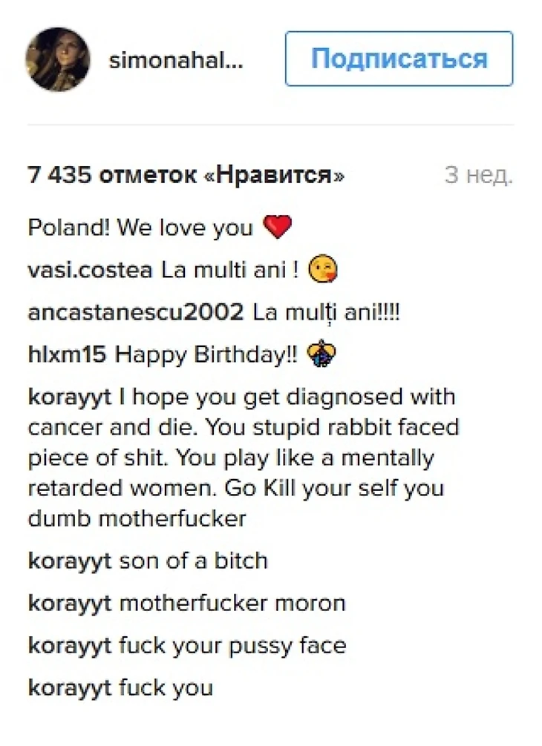Open ancastanescu2002 commenter profile
This screenshot has width=542, height=746.
click(x=136, y=313)
